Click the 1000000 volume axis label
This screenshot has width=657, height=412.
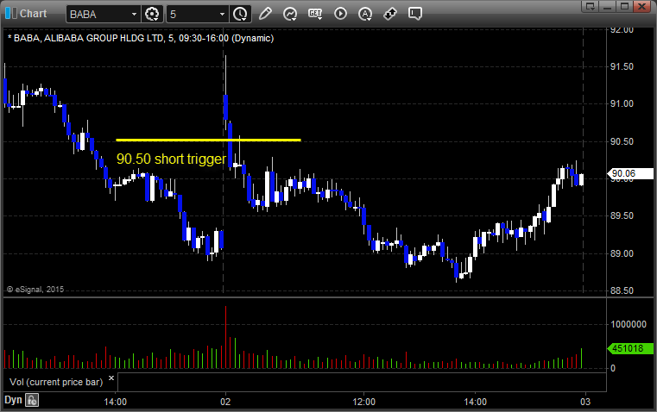click(x=629, y=324)
